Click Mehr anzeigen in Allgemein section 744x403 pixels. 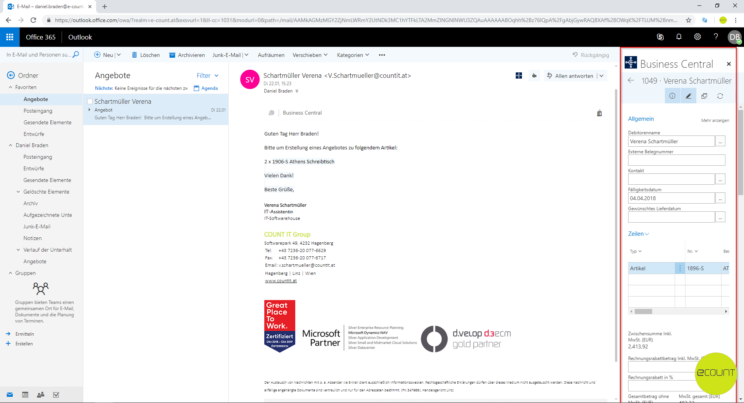715,120
